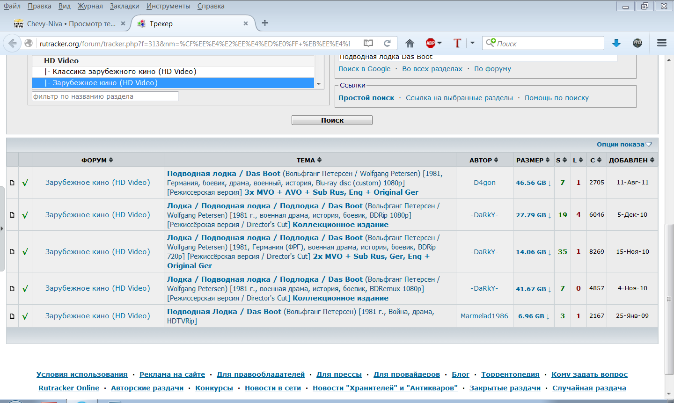Image resolution: width=674 pixels, height=403 pixels.
Task: Sort results by ТЕМА column
Action: [309, 160]
